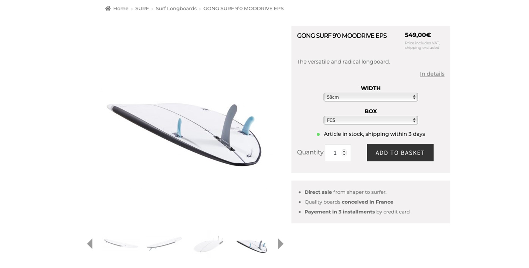This screenshot has height=268, width=529.
Task: Go to Surf Longboards category
Action: [x=176, y=8]
